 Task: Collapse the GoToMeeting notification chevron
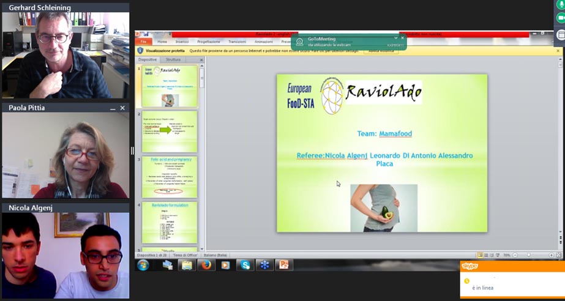coord(395,38)
